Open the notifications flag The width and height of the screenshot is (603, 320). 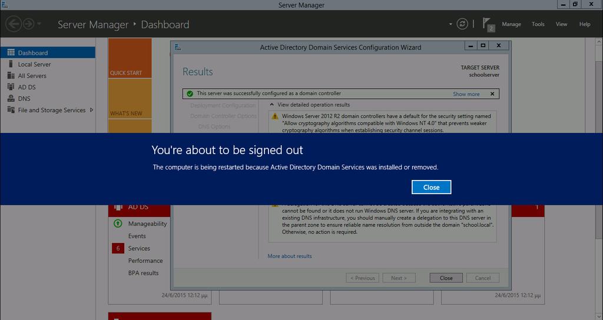(x=488, y=24)
